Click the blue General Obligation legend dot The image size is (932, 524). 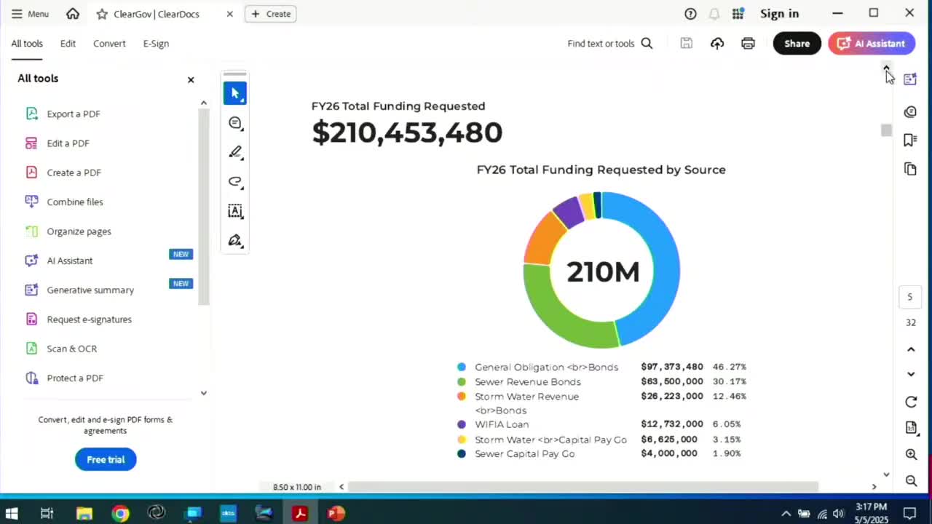(x=461, y=367)
